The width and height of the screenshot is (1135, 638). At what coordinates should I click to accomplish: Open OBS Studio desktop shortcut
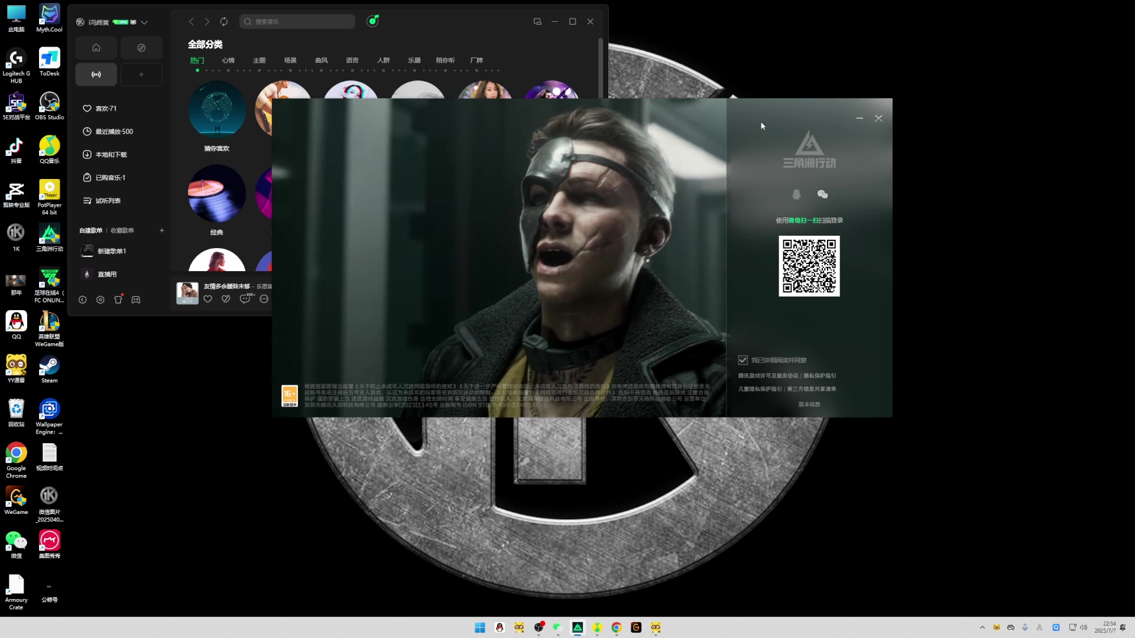(50, 106)
